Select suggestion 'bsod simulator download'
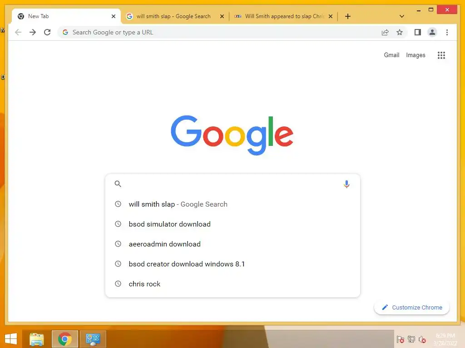465x348 pixels. 232,224
